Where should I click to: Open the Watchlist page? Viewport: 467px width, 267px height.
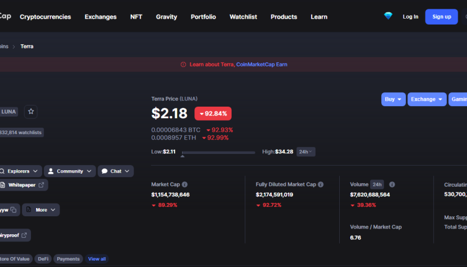click(243, 17)
